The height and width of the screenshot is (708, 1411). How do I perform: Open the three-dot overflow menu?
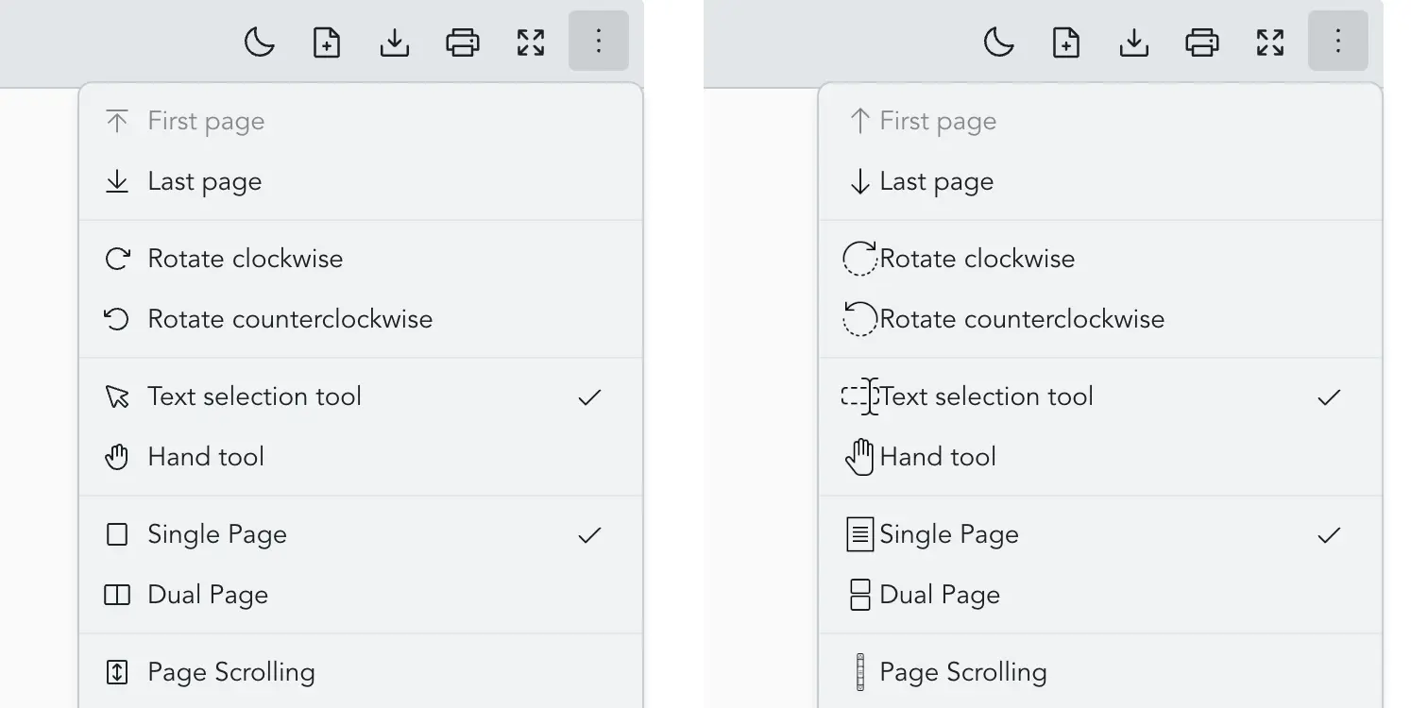pyautogui.click(x=598, y=42)
